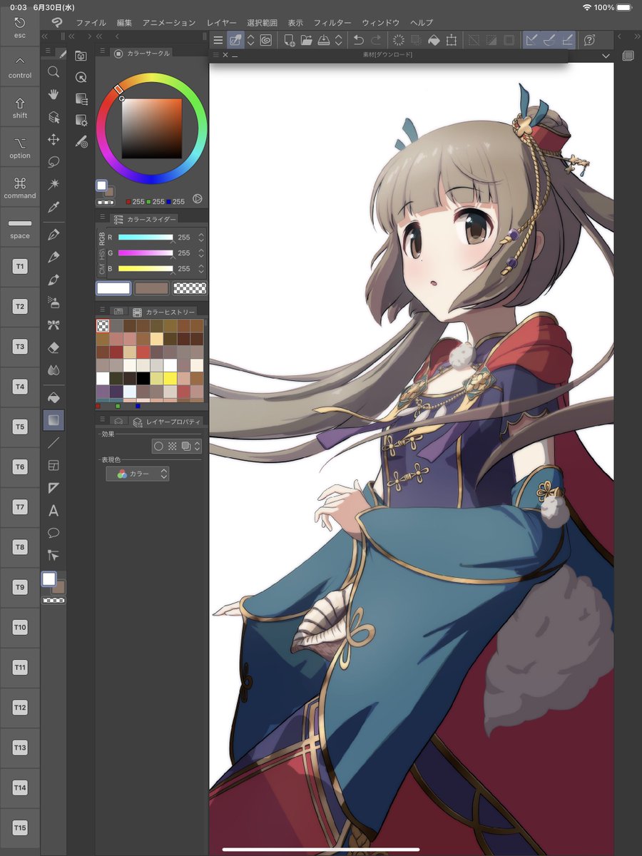Select the Balloon speech-bubble tool
The width and height of the screenshot is (642, 856).
point(53,533)
